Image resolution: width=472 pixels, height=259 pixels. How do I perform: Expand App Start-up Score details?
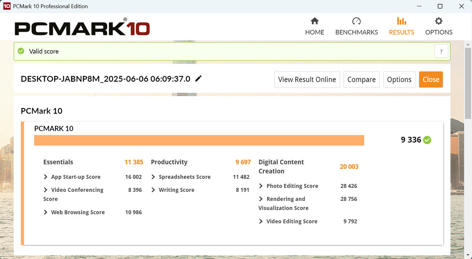click(46, 177)
